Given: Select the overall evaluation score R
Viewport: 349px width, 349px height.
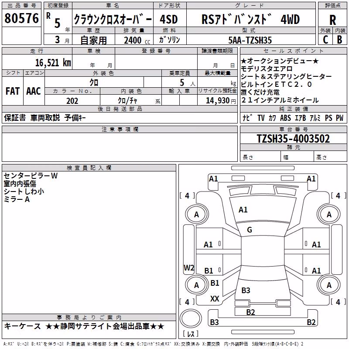Looking at the screenshot, I should pos(332,20).
